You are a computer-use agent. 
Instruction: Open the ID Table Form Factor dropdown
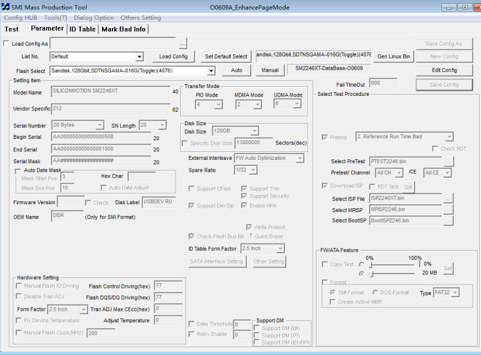(280, 249)
